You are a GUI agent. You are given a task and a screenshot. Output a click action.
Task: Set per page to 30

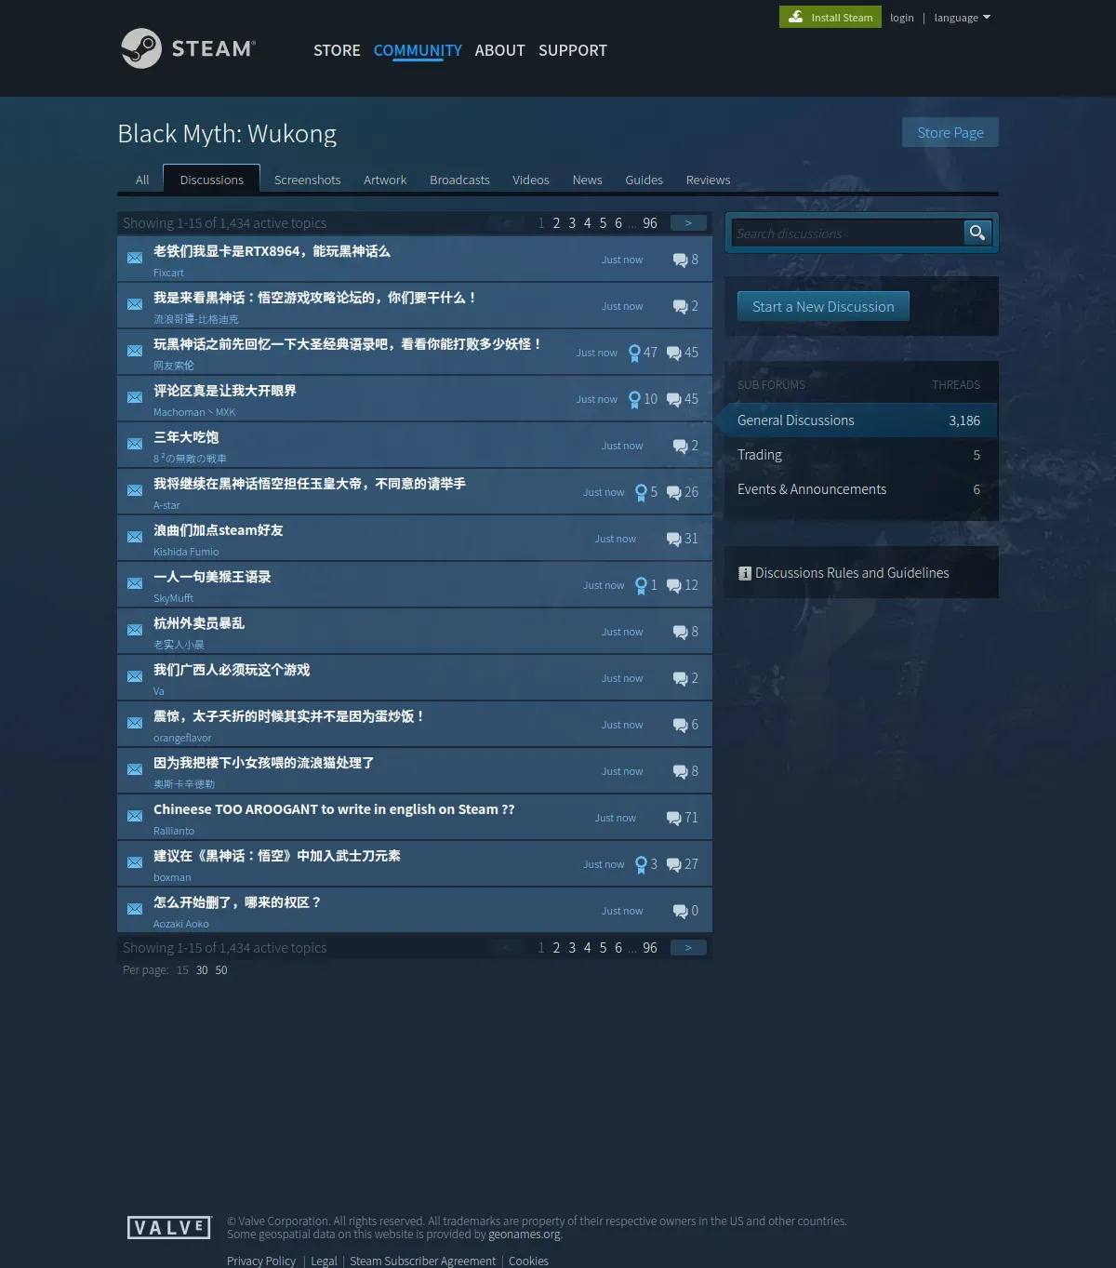pos(202,970)
